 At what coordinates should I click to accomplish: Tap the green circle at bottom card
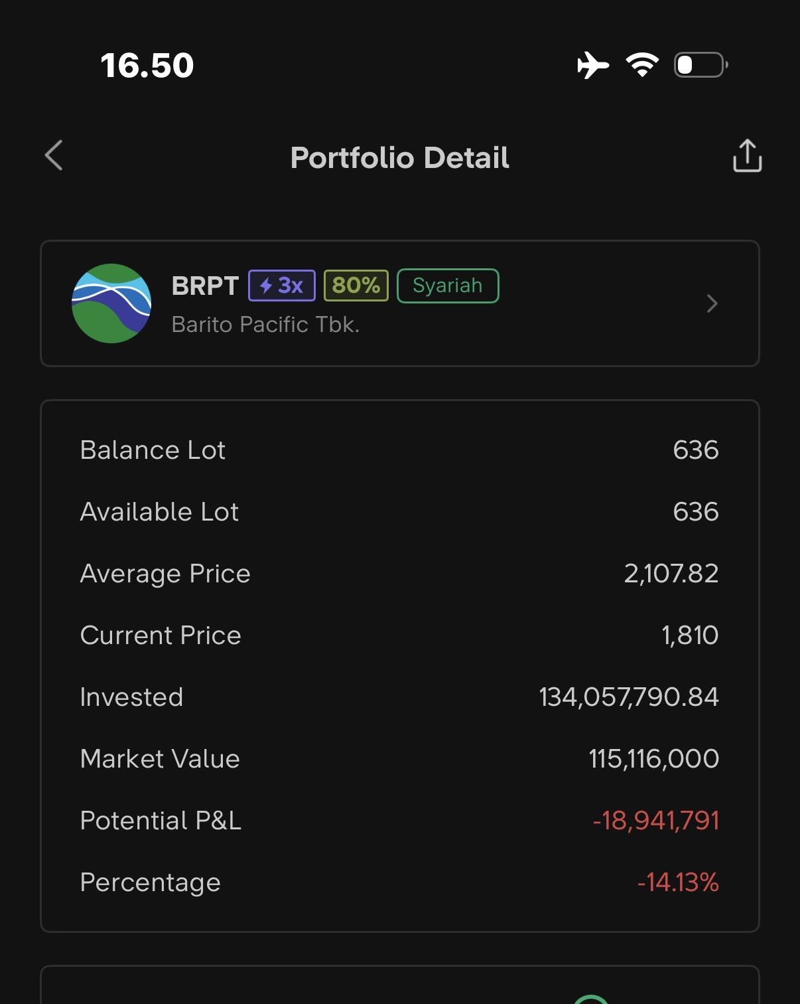590,999
